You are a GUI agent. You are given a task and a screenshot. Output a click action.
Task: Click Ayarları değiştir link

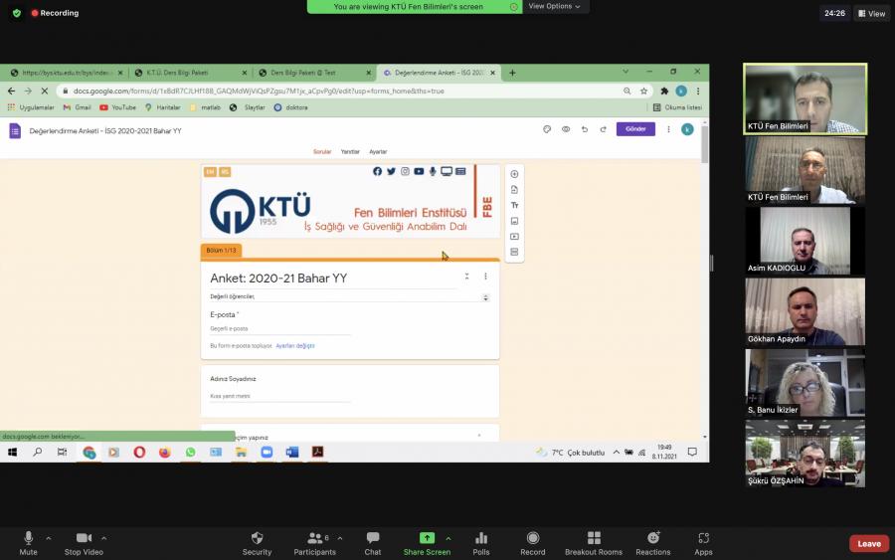pos(295,346)
